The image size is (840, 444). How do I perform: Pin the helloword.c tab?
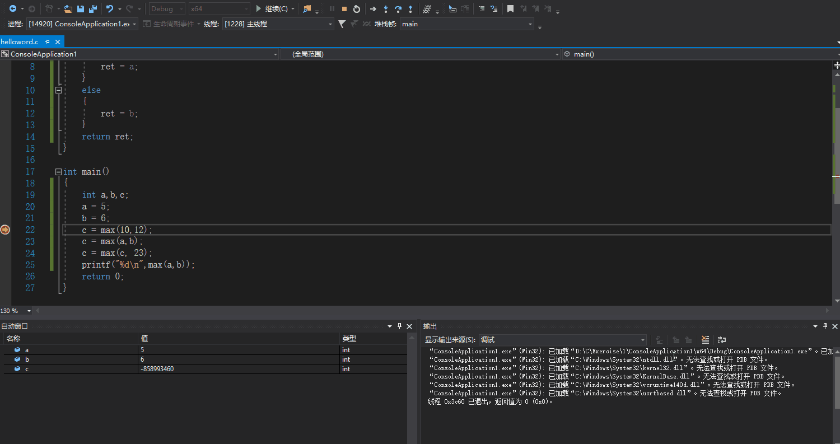[48, 42]
